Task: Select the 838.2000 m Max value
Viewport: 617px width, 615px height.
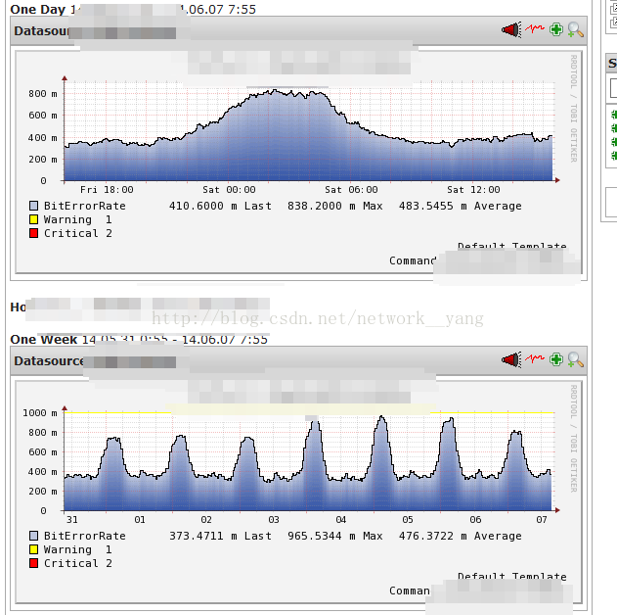Action: point(334,206)
